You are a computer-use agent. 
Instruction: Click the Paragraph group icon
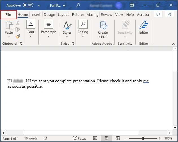(49, 24)
